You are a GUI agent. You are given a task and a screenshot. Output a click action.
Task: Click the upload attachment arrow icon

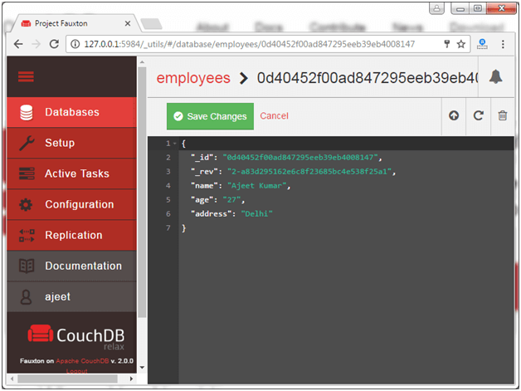(454, 115)
